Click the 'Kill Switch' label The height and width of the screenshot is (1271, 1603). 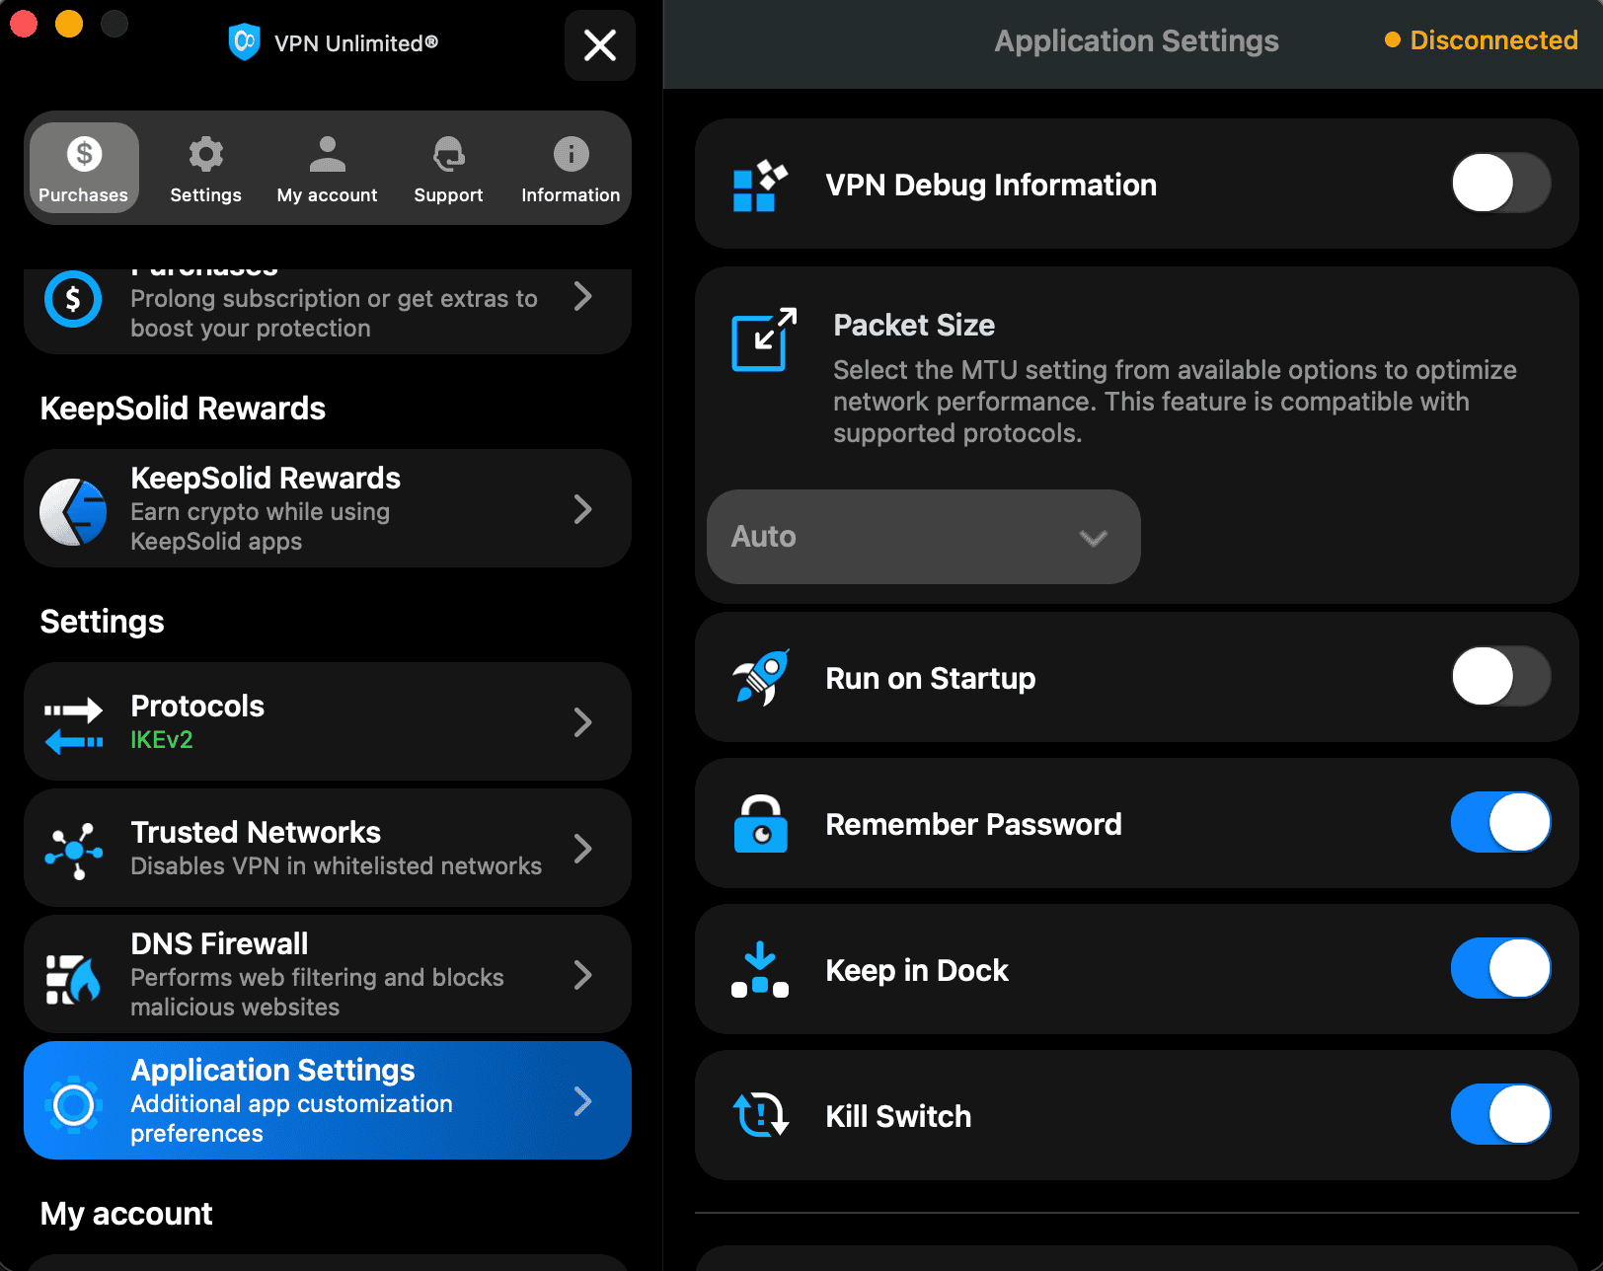click(898, 1116)
